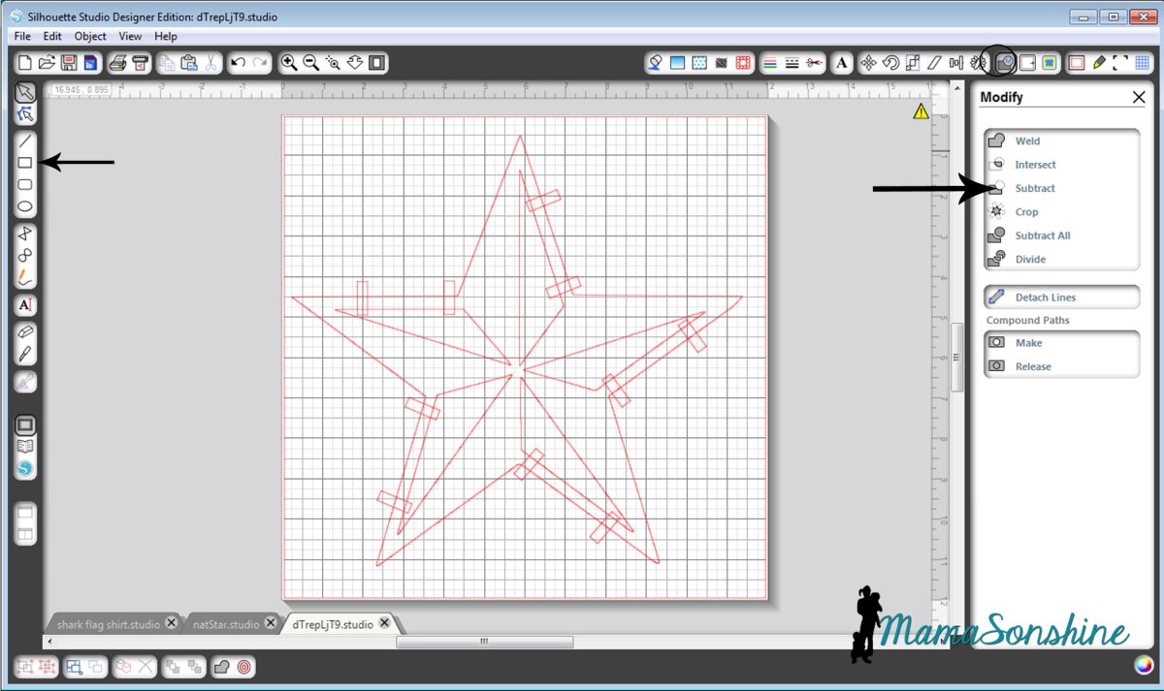Close the shark flag shirt.studio tab
Screen dimensions: 1164x691
click(172, 623)
